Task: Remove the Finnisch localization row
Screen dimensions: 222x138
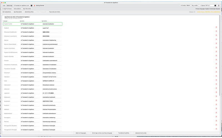Action: click(x=216, y=60)
